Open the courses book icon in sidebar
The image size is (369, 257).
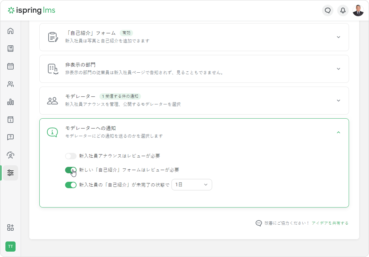pyautogui.click(x=10, y=49)
